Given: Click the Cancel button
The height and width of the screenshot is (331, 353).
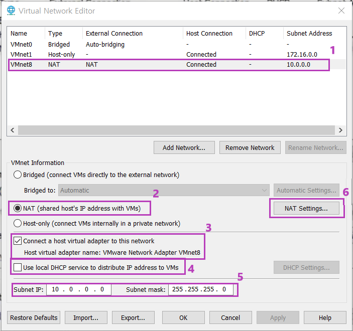Looking at the screenshot, I should point(230,317).
